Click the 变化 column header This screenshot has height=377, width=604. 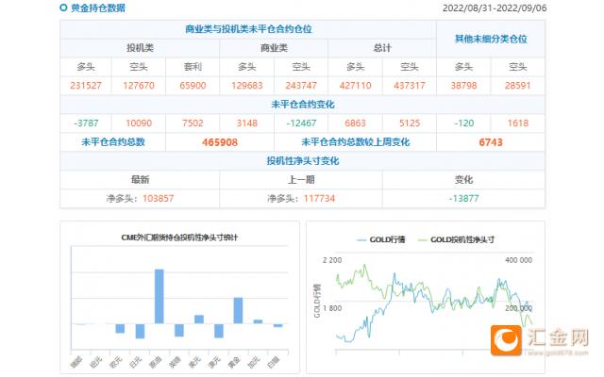[463, 180]
